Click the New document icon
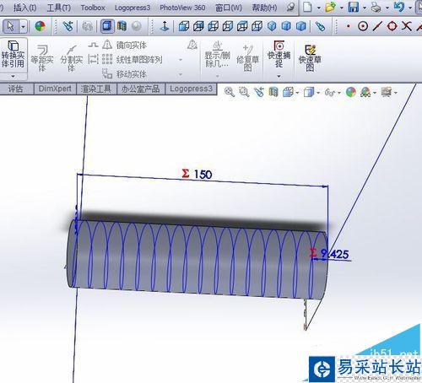The height and width of the screenshot is (383, 422). point(307,7)
